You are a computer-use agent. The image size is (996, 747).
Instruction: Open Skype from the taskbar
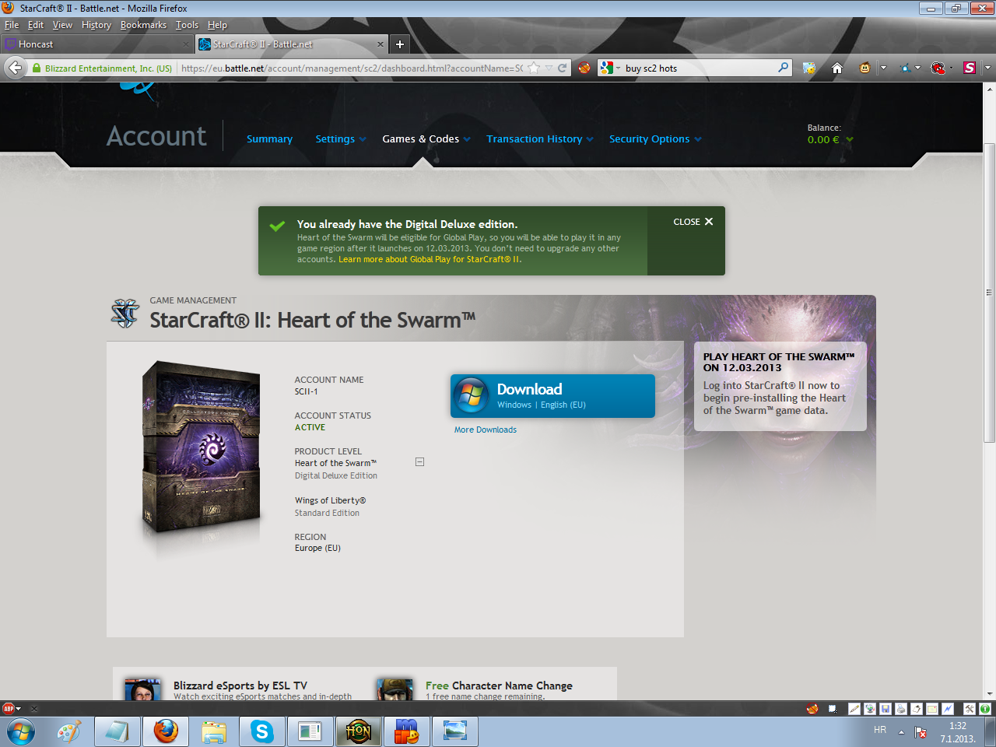tap(261, 731)
